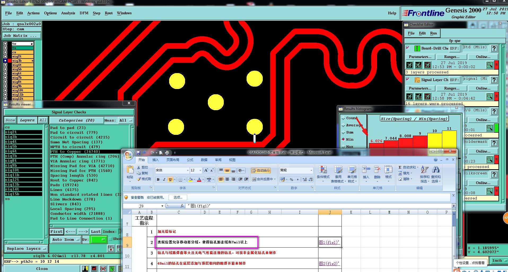Save the Excel workbook

pyautogui.click(x=138, y=153)
